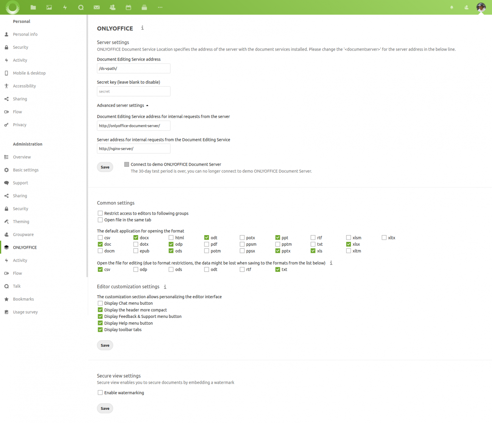Image resolution: width=492 pixels, height=423 pixels.
Task: Disable Display toolbar tabs
Action: click(100, 330)
